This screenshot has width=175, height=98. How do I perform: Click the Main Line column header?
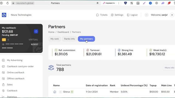point(167,85)
